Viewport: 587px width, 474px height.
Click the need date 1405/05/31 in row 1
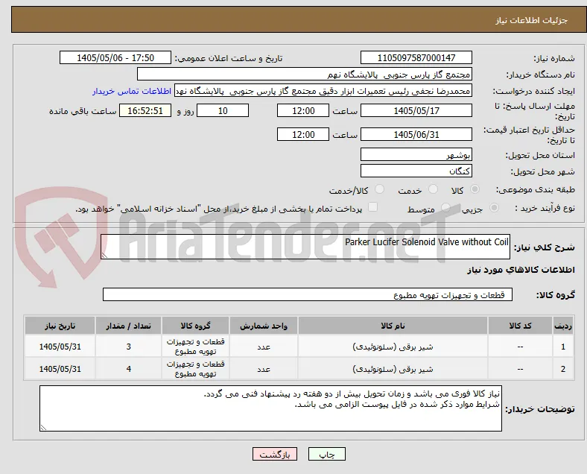pos(60,347)
